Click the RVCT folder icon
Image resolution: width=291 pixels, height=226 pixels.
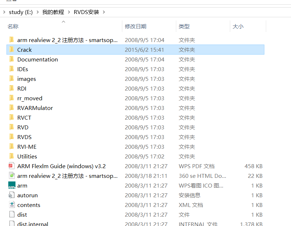point(12,117)
